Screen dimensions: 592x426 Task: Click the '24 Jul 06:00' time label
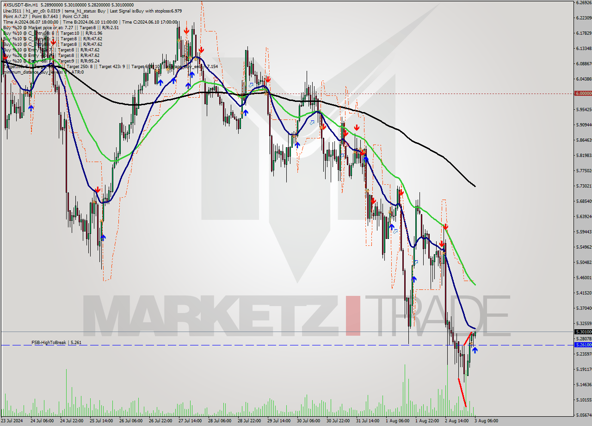pos(42,421)
